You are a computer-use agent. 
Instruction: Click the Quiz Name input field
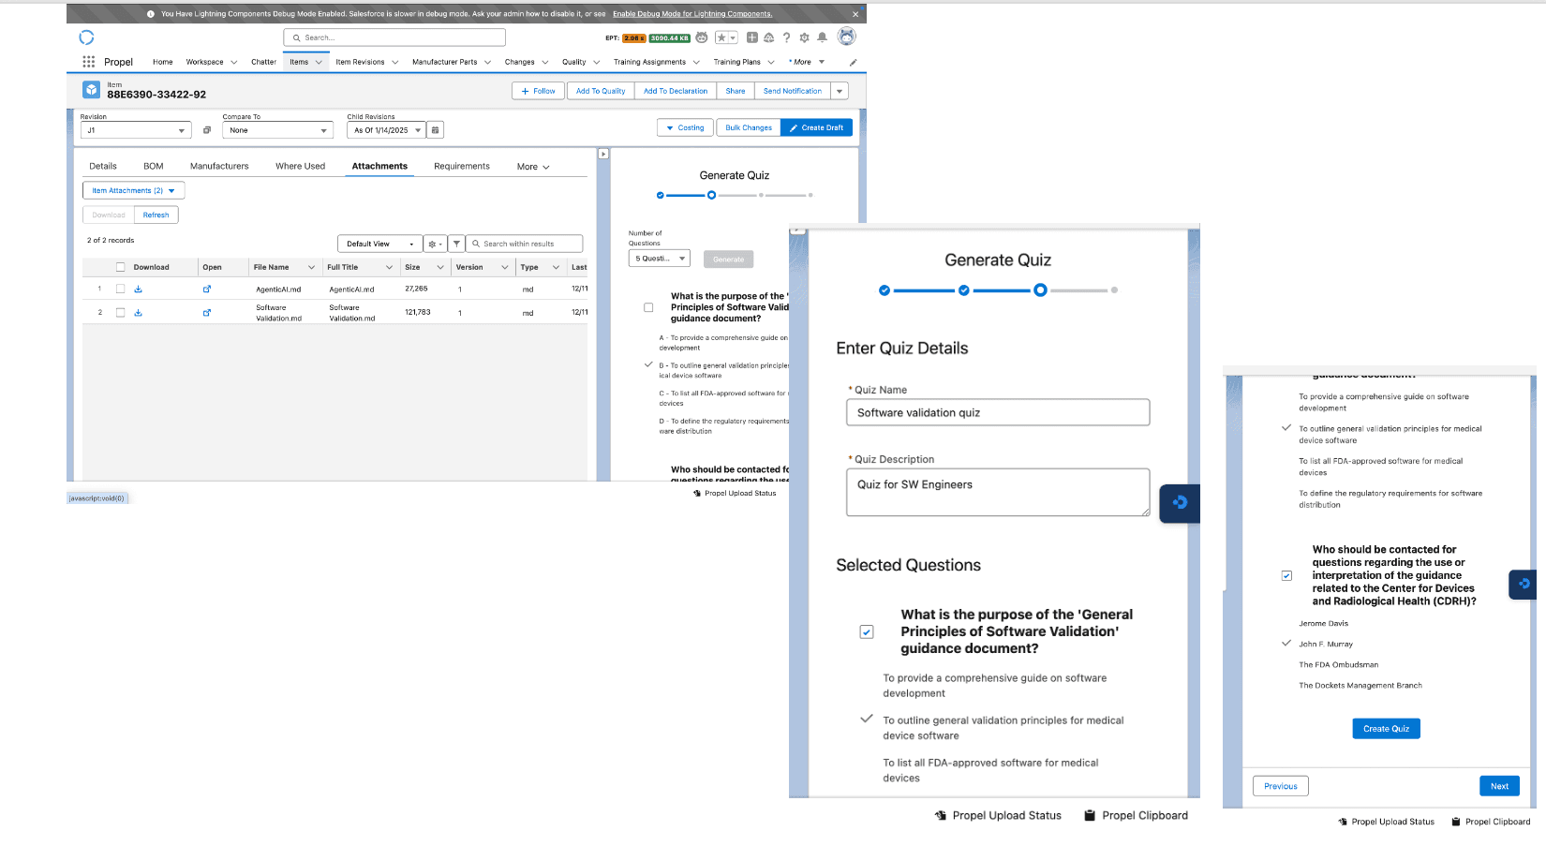point(998,412)
